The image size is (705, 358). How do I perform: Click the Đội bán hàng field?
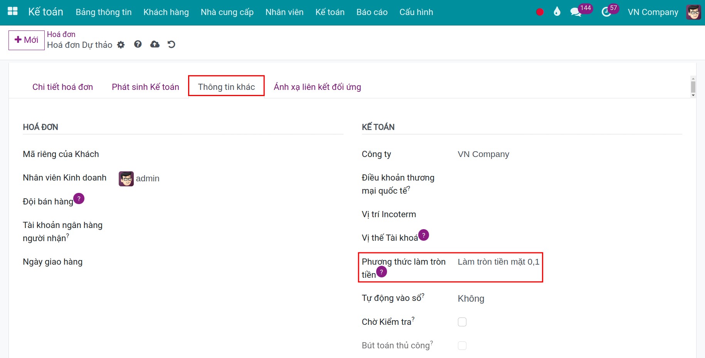pyautogui.click(x=231, y=202)
